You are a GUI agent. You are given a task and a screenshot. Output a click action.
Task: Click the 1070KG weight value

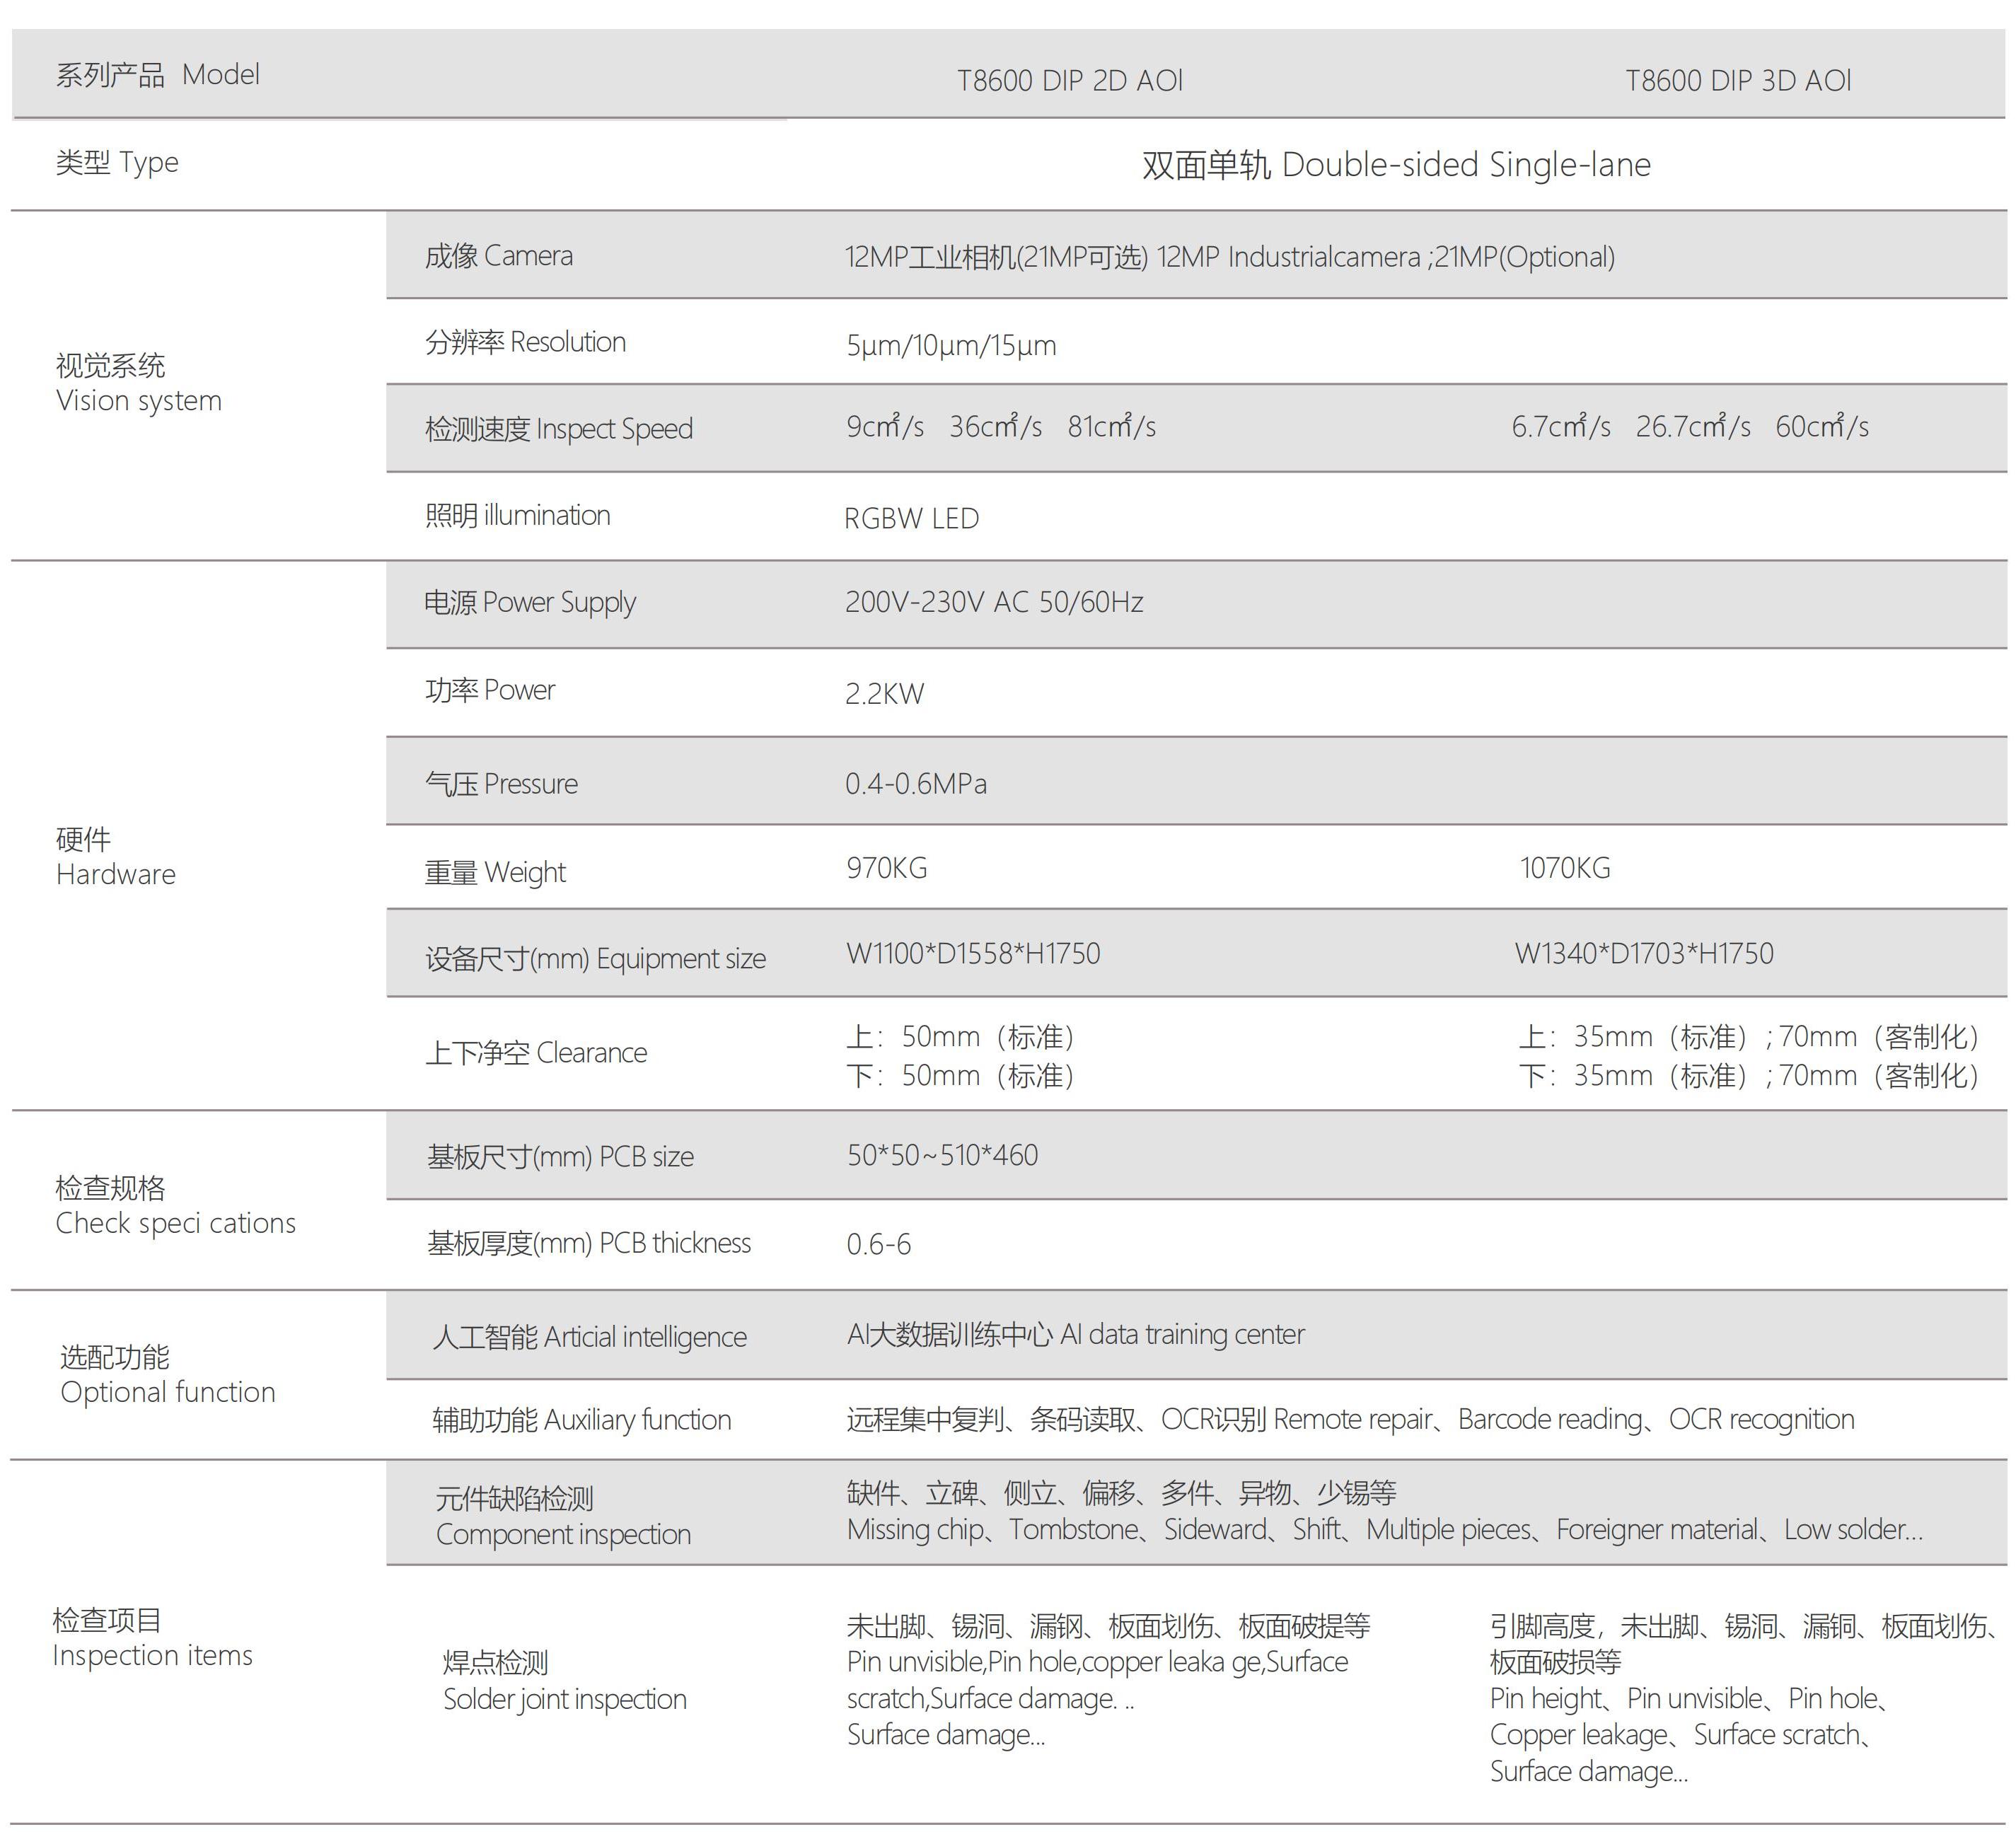pos(1564,868)
